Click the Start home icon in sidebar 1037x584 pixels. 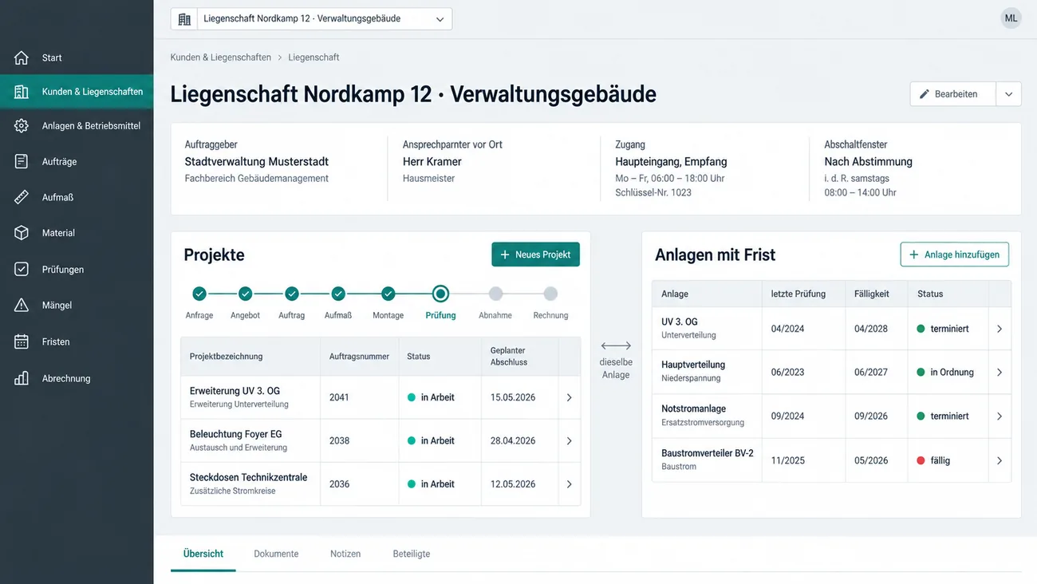coord(22,57)
